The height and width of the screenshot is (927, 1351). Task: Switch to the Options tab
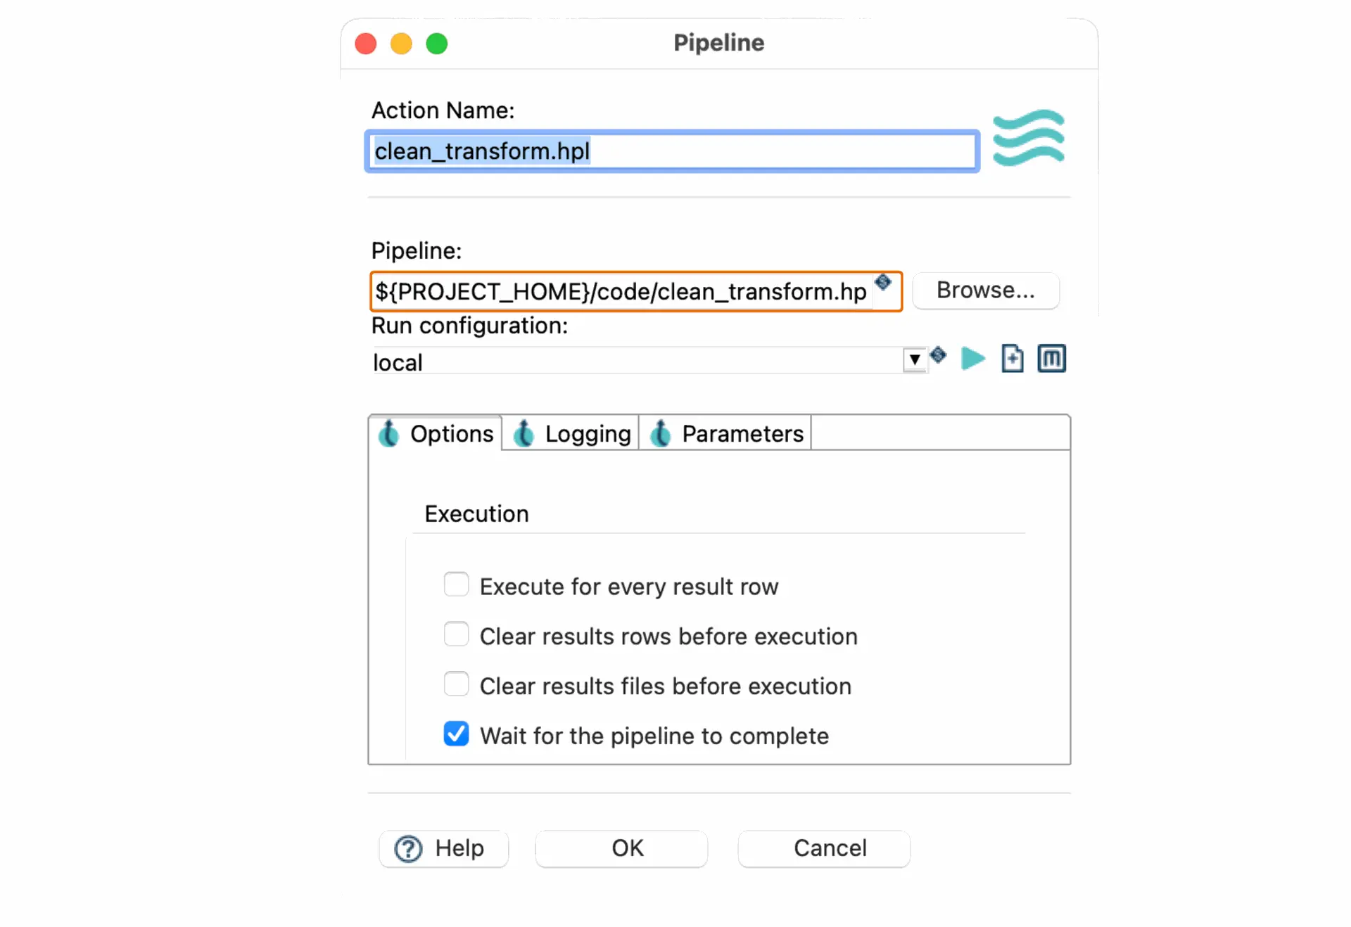[x=436, y=433]
